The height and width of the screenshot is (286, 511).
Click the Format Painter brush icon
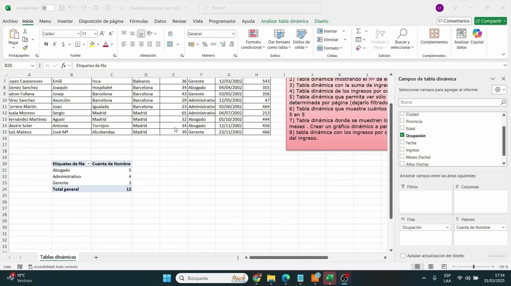[25, 48]
